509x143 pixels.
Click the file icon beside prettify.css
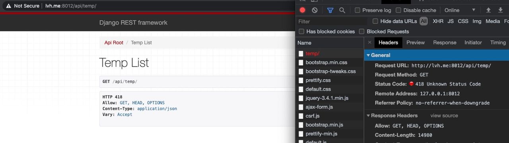(x=301, y=80)
